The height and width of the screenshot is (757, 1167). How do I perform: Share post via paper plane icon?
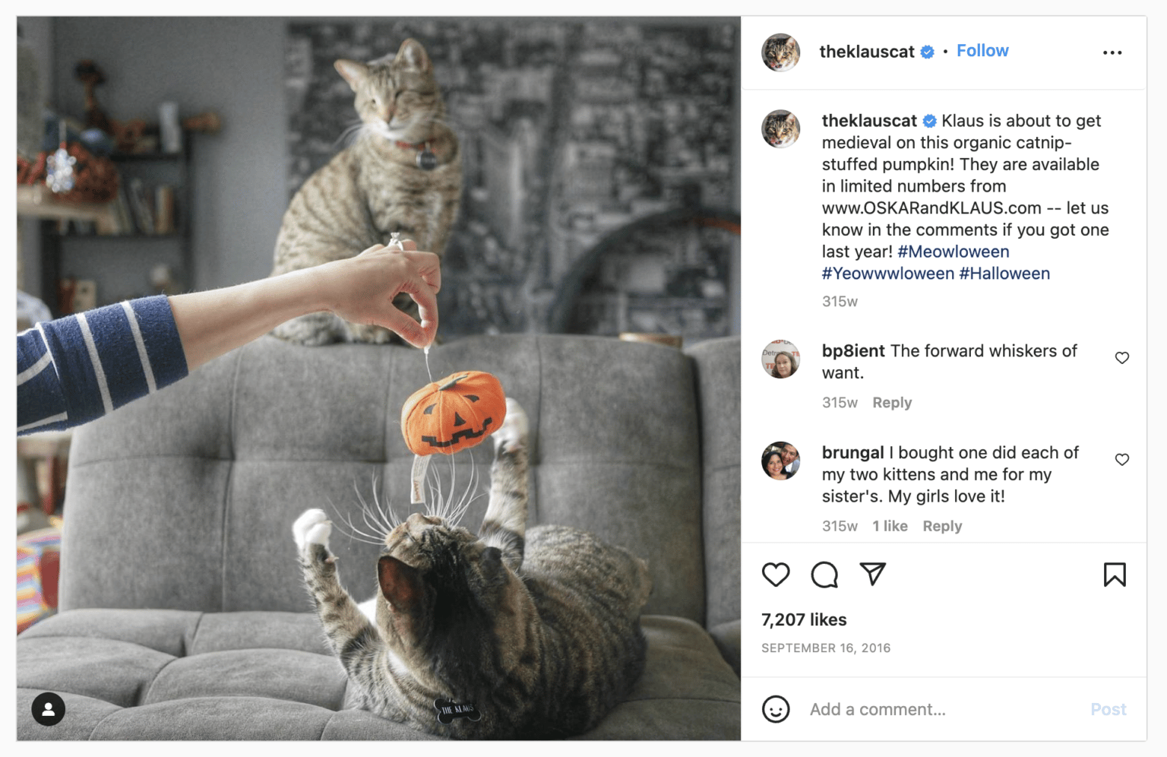click(873, 574)
